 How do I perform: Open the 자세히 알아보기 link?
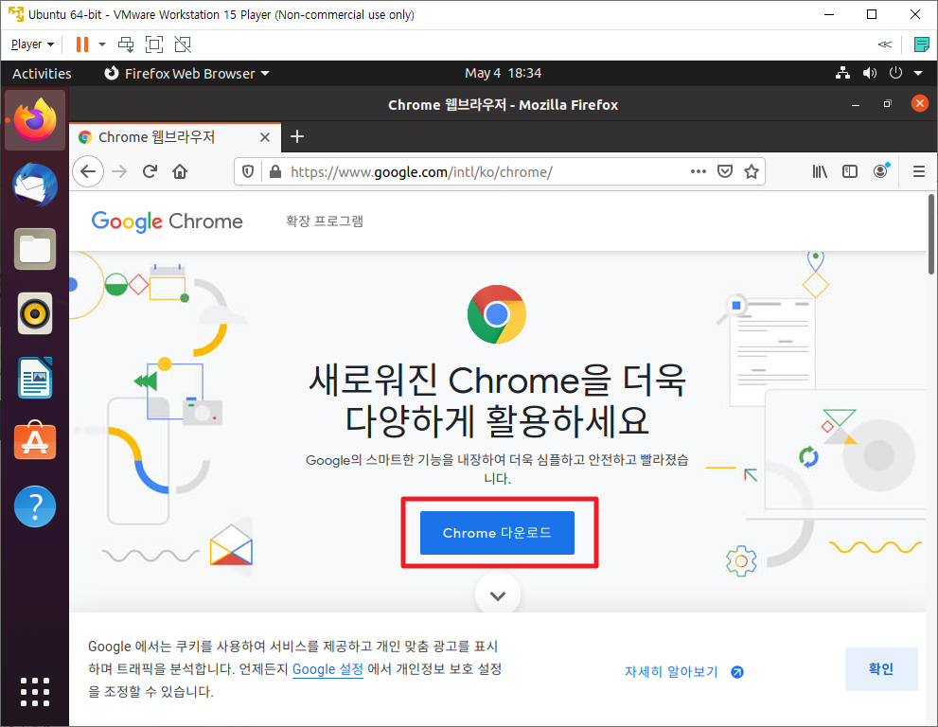pos(683,671)
